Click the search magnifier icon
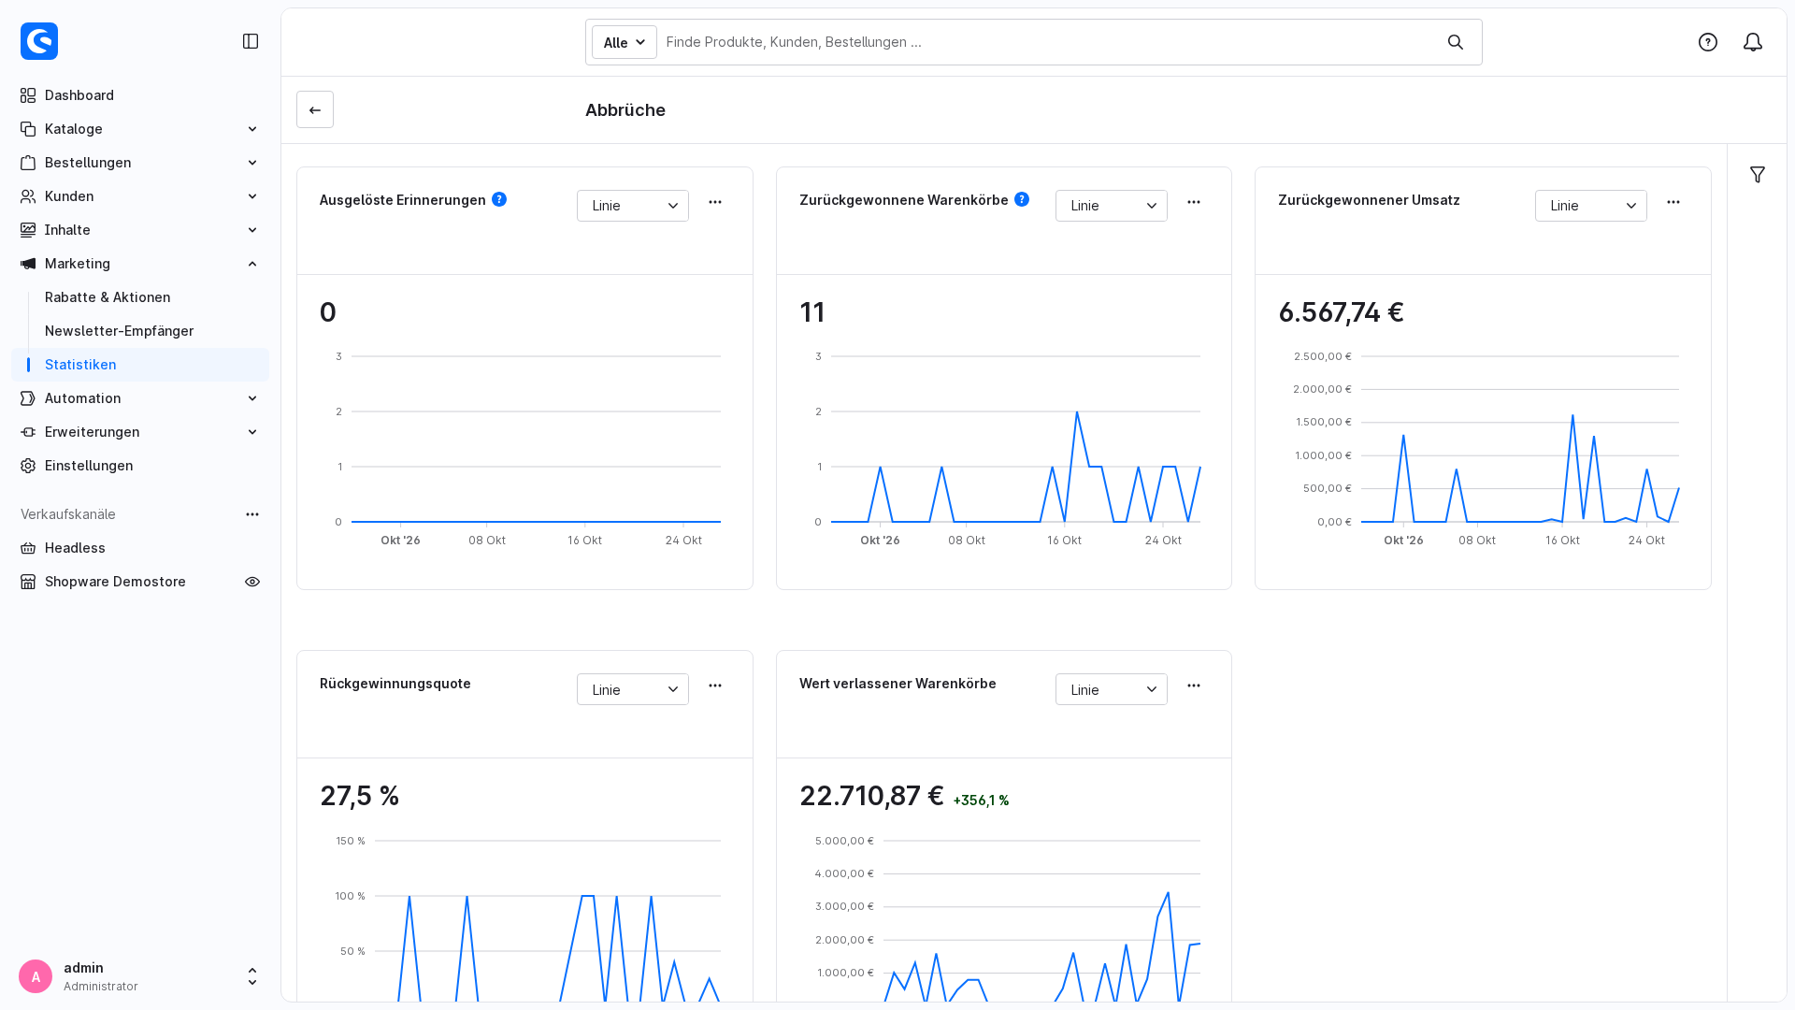The width and height of the screenshot is (1795, 1010). tap(1456, 42)
